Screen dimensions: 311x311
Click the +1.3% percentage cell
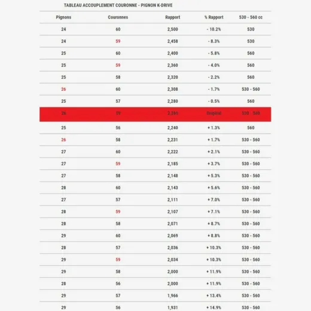[214, 128]
